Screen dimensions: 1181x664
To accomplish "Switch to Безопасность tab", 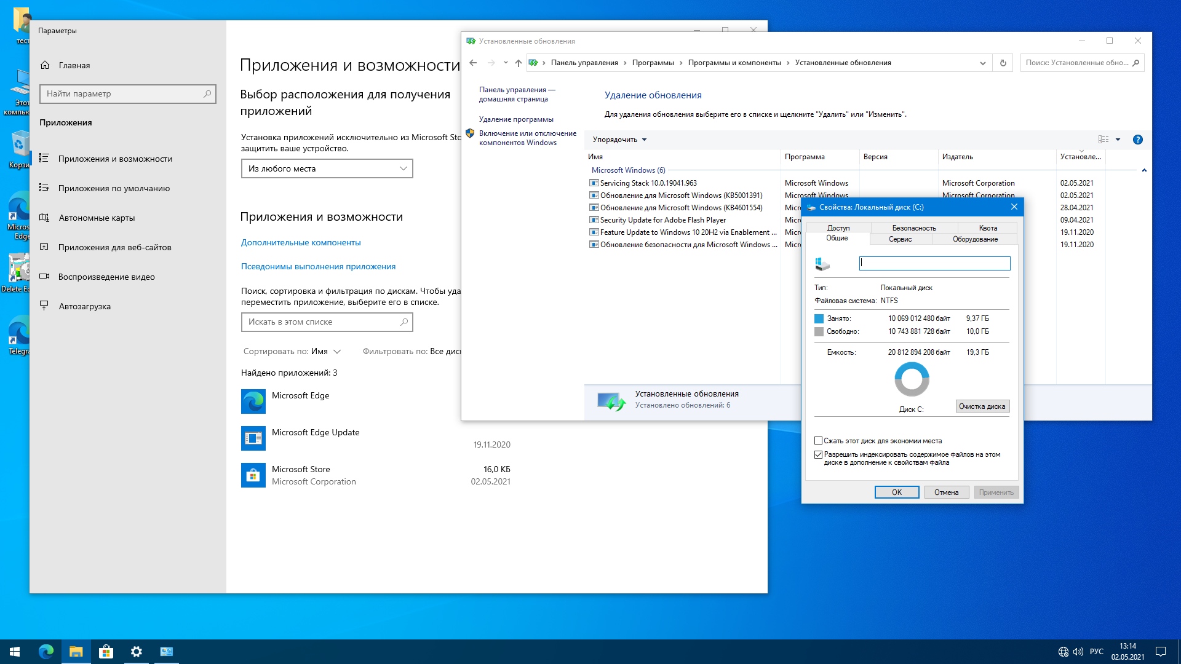I will coord(914,228).
